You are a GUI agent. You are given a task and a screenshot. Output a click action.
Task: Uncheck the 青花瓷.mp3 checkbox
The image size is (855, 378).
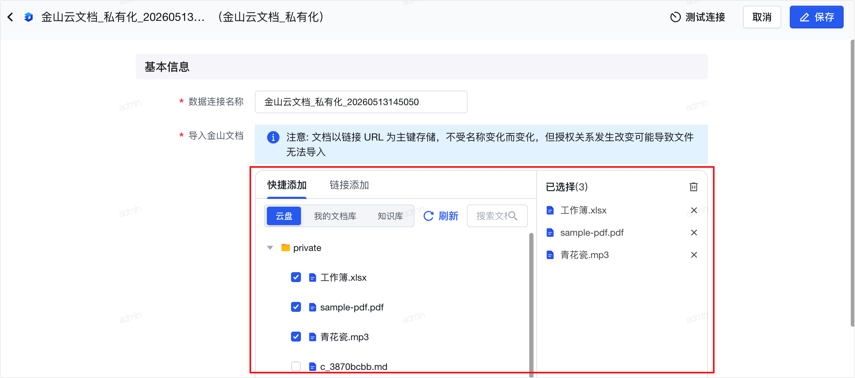296,337
